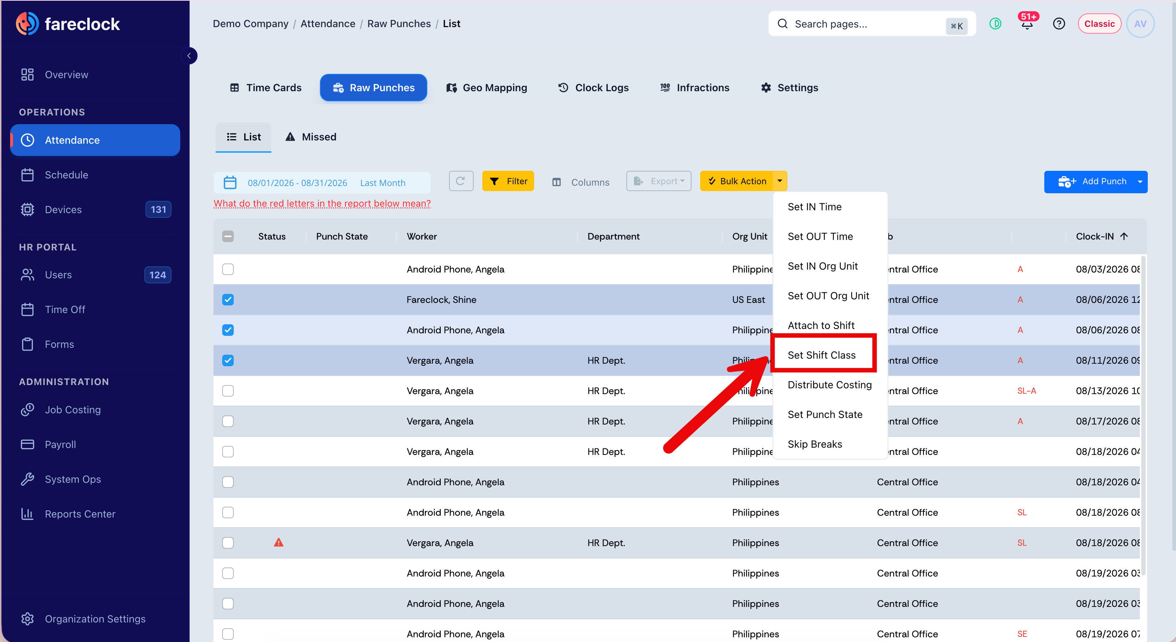Toggle the header select-all checkbox

click(228, 236)
